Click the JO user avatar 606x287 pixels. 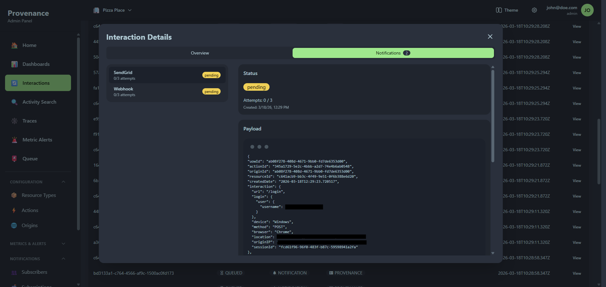(587, 10)
